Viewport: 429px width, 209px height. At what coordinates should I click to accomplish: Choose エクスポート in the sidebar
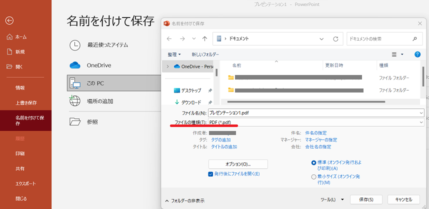point(25,183)
